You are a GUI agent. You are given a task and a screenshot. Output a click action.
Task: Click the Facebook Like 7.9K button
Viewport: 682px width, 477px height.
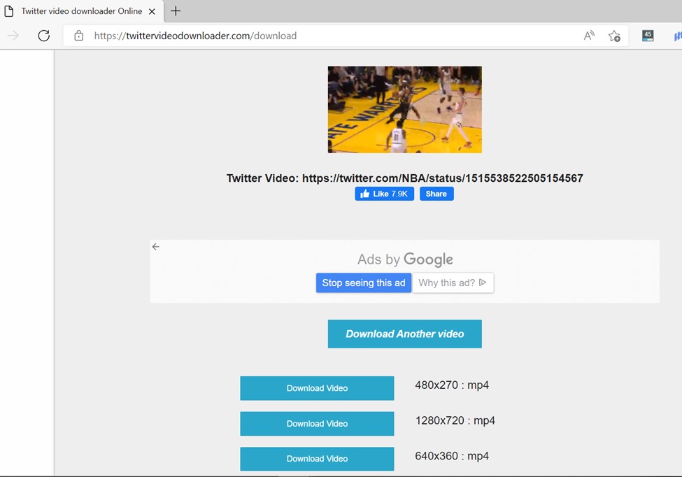[384, 194]
